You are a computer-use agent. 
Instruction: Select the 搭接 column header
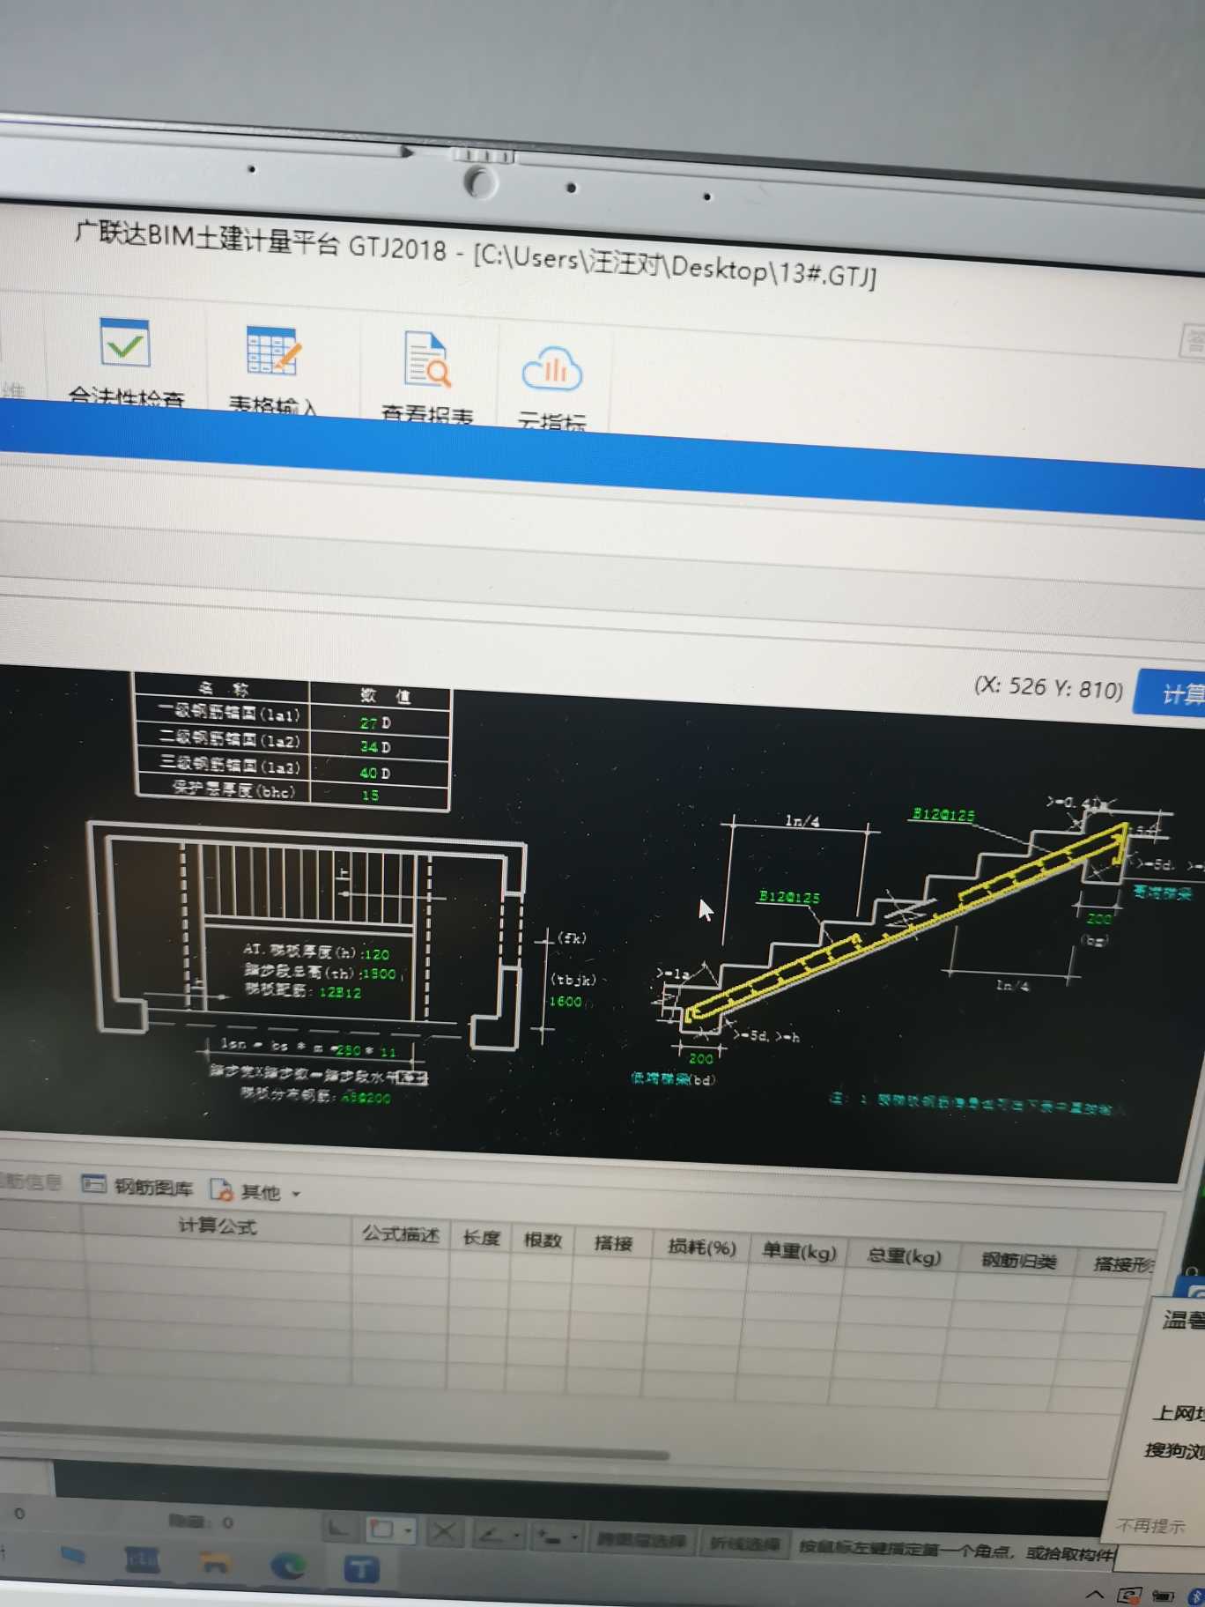coord(613,1243)
